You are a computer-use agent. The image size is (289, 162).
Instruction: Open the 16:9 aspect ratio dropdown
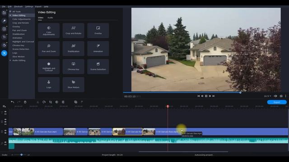(267, 96)
